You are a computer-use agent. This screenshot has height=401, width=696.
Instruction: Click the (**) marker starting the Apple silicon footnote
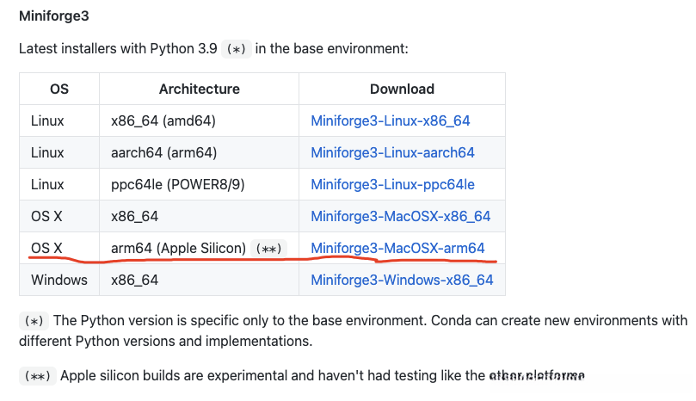pyautogui.click(x=36, y=376)
